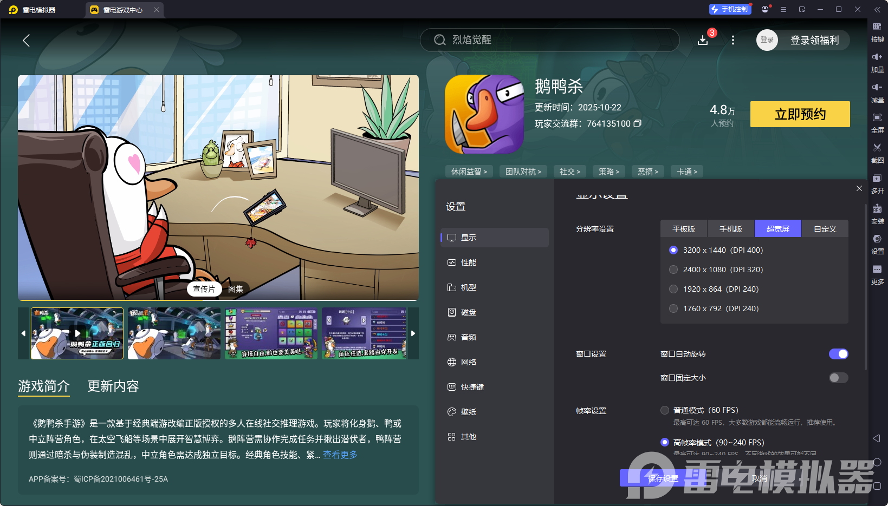The height and width of the screenshot is (506, 888).
Task: Show 更多 tools in right sidebar
Action: 877,274
